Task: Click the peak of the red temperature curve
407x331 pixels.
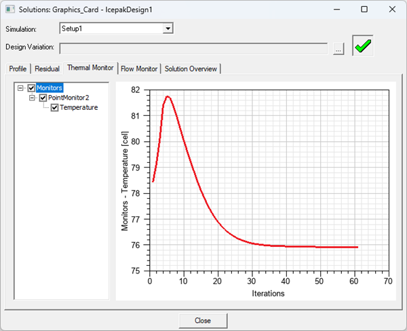Action: [167, 96]
